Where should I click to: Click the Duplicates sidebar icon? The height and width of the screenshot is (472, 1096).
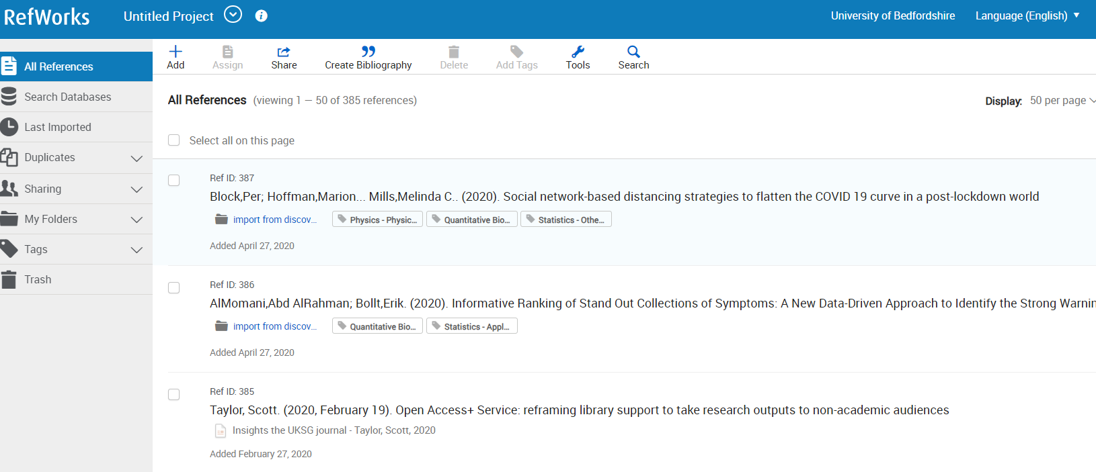click(9, 157)
